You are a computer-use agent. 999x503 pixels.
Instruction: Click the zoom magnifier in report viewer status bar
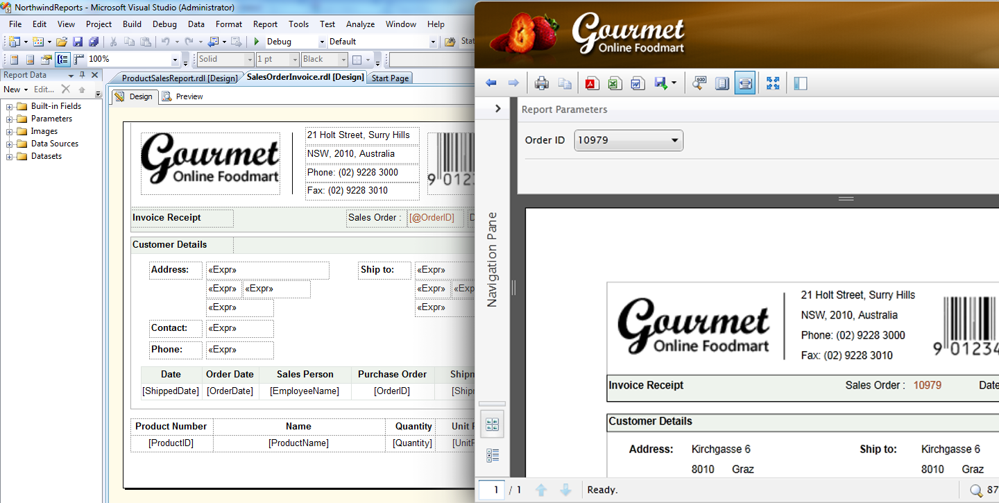[x=976, y=491]
